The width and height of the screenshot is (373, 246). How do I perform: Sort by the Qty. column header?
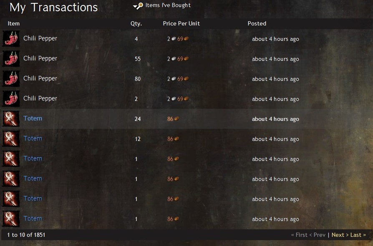136,23
